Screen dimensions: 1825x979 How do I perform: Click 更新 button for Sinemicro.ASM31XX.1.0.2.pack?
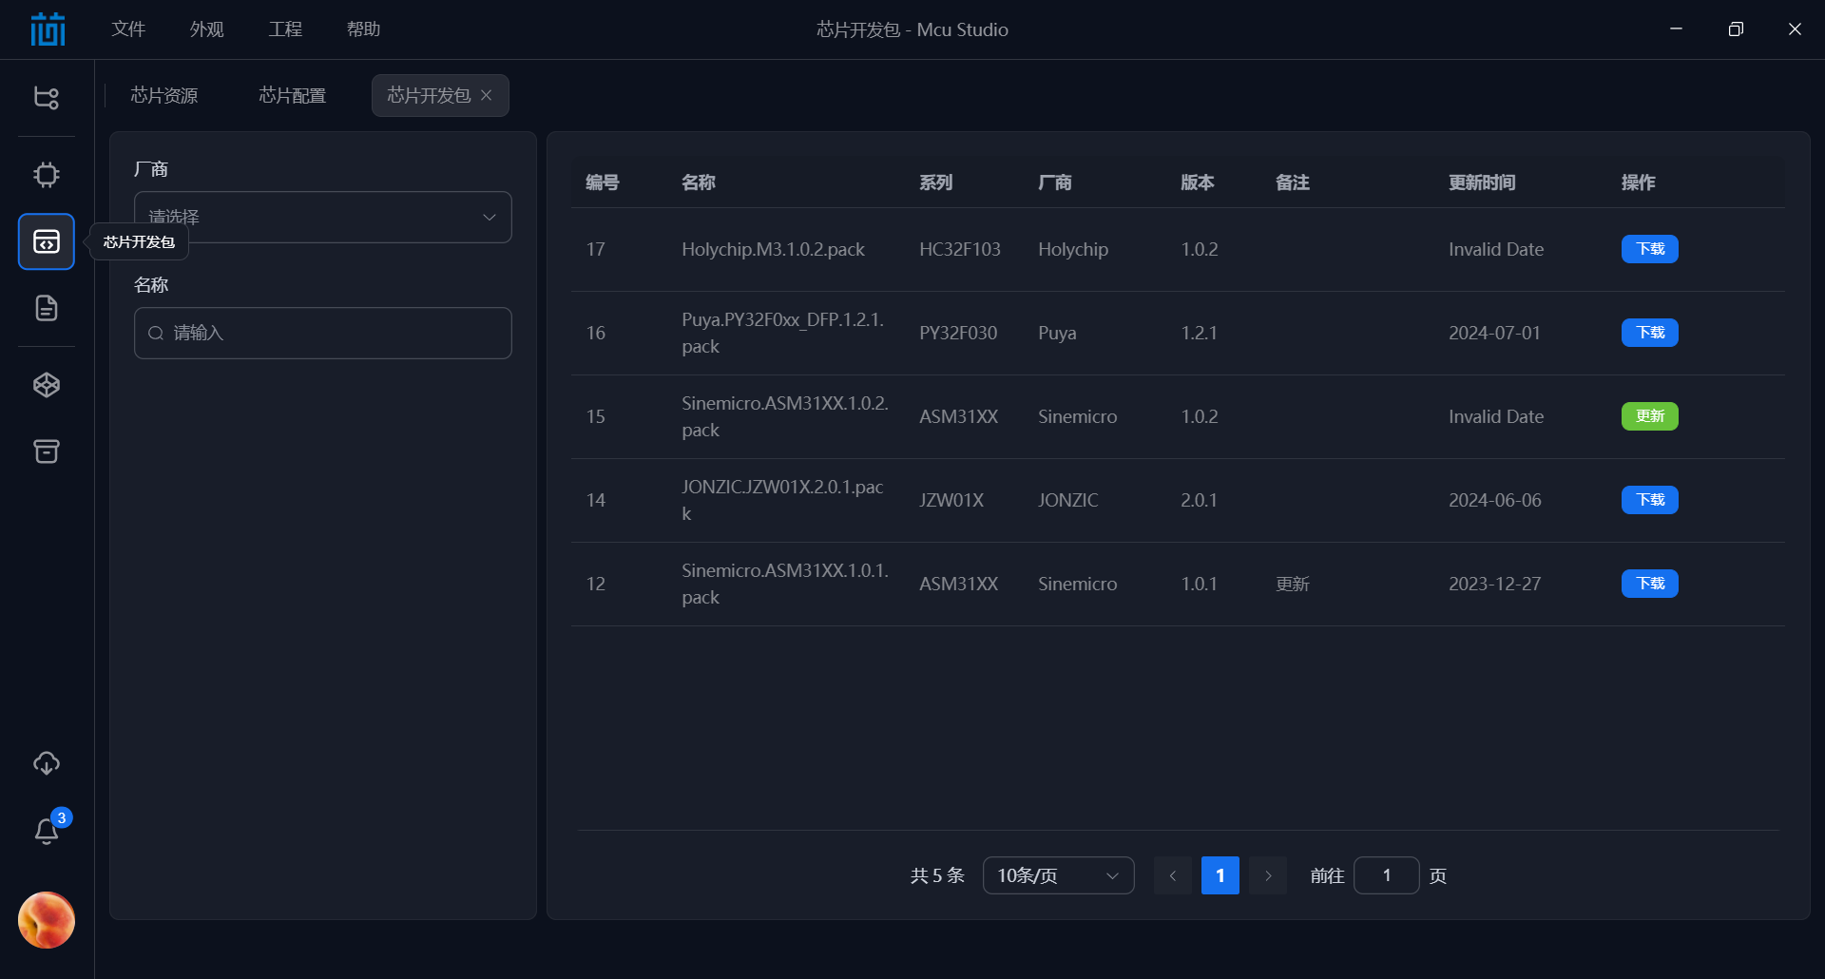(1649, 416)
